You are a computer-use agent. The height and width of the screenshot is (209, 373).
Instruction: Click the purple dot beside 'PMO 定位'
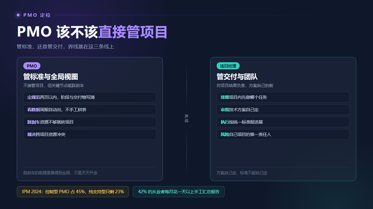pos(18,15)
